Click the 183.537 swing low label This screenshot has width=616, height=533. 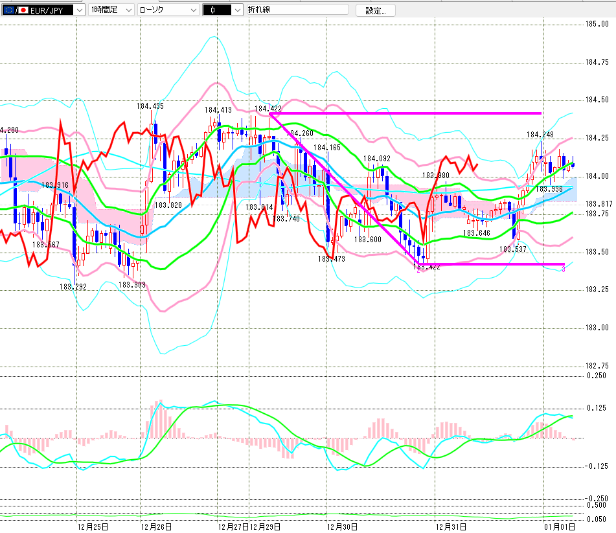coord(512,249)
